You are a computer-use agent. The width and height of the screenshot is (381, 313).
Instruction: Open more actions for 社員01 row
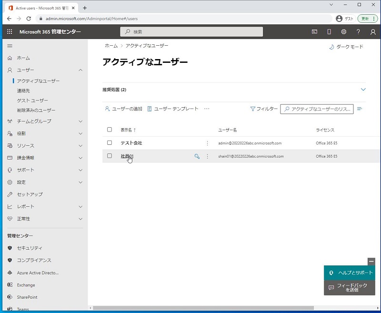click(207, 156)
